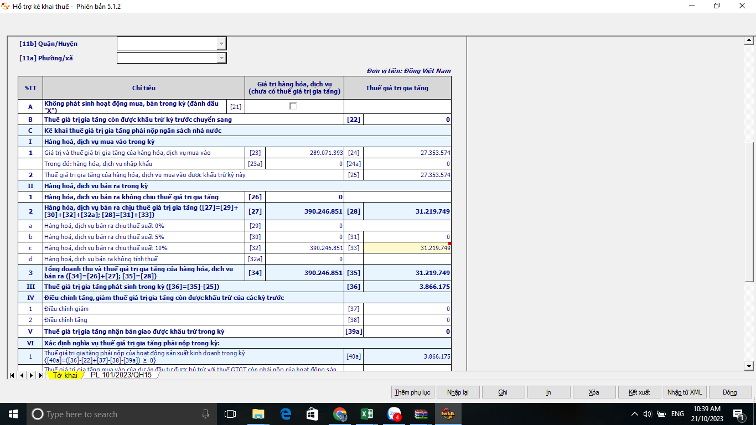This screenshot has width=756, height=425.
Task: Show hidden system tray icons
Action: pyautogui.click(x=635, y=414)
